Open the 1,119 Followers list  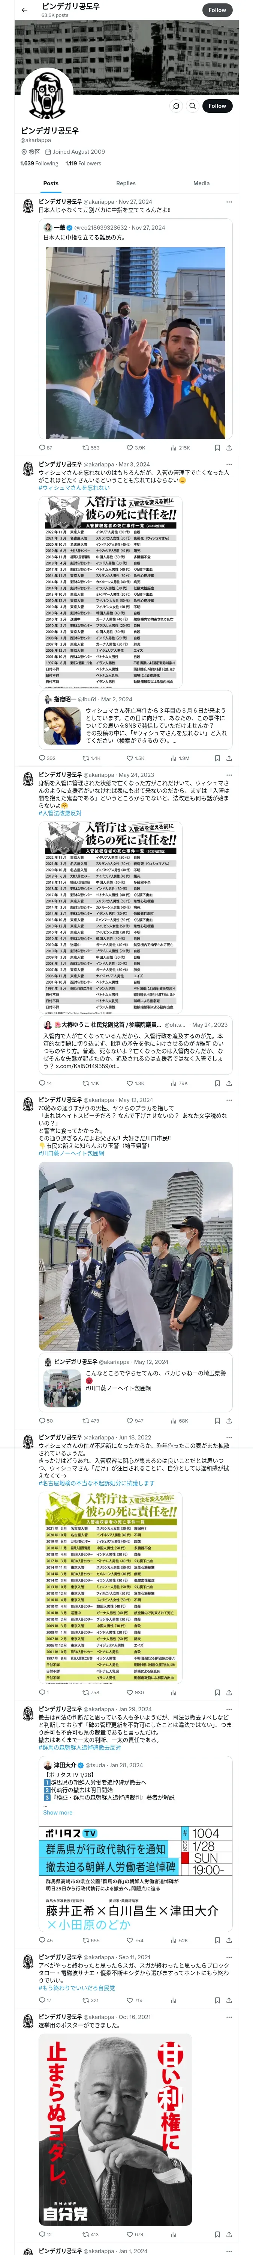pyautogui.click(x=83, y=163)
